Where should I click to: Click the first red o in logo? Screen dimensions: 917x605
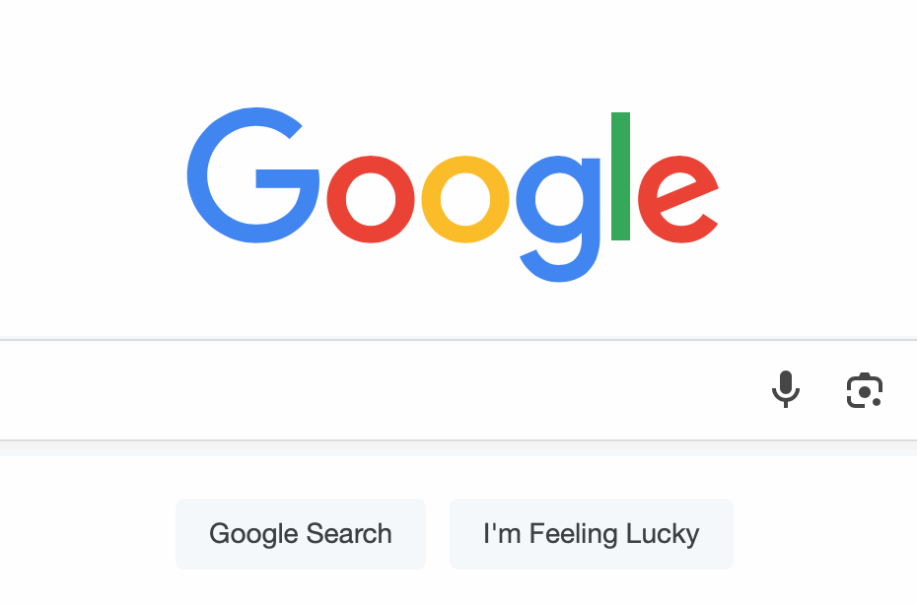[x=371, y=199]
